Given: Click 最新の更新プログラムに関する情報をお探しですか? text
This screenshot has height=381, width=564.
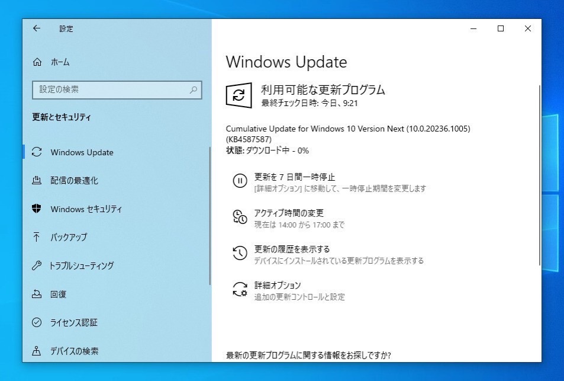Looking at the screenshot, I should pos(308,356).
